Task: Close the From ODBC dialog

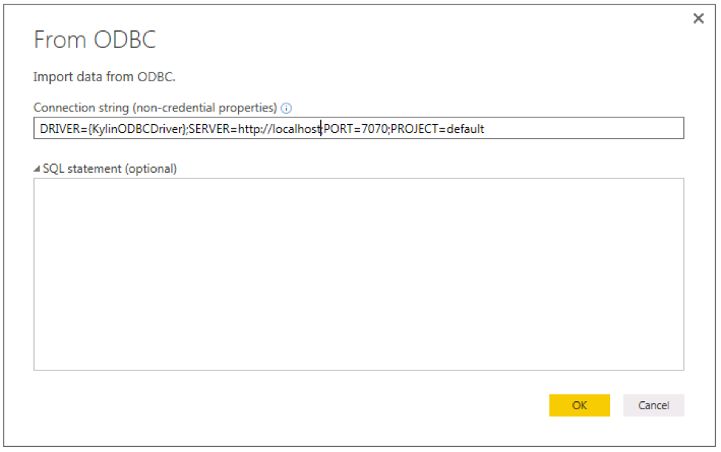Action: [x=698, y=18]
